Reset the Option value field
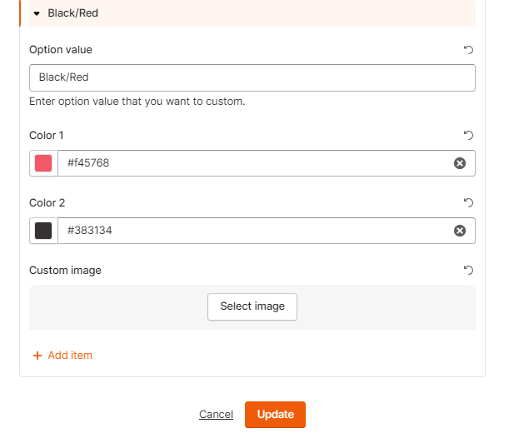 468,50
